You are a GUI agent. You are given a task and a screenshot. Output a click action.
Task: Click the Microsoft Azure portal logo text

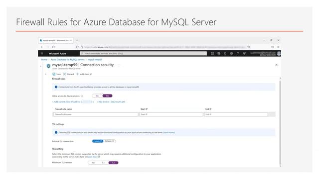point(57,53)
